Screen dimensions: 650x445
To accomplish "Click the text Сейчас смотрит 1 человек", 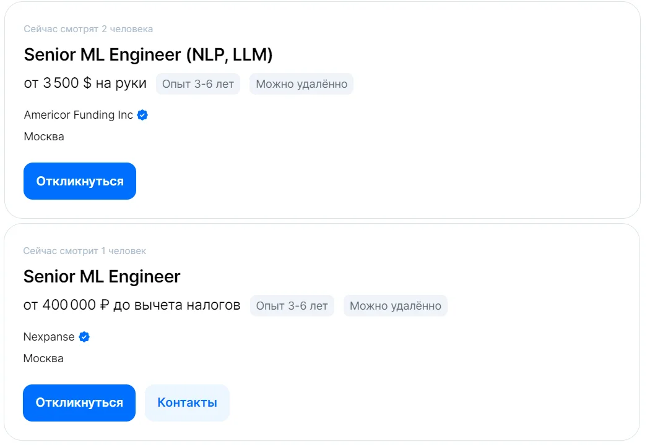I will point(84,250).
